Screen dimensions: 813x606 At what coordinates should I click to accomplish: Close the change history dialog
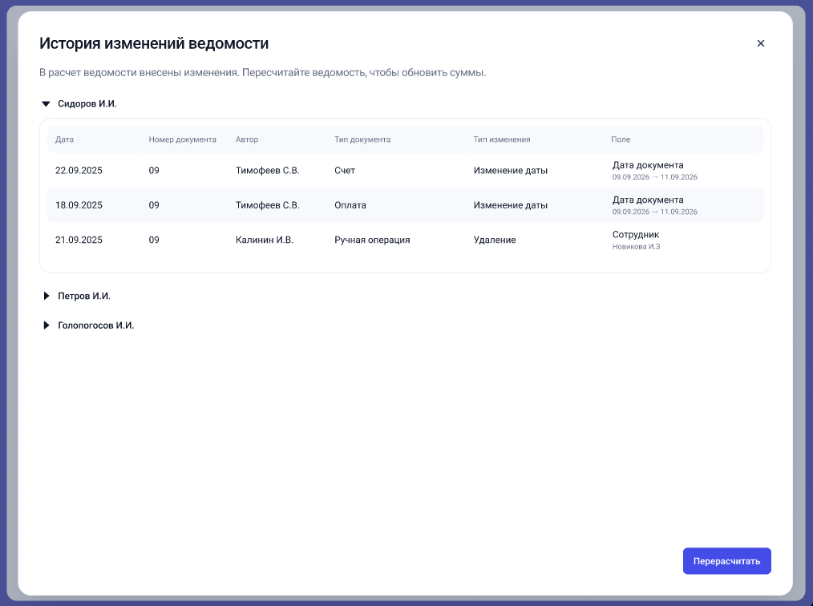(x=760, y=43)
